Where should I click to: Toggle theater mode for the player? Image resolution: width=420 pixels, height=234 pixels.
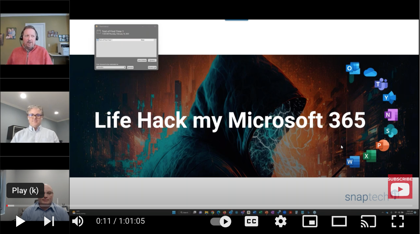(x=339, y=221)
